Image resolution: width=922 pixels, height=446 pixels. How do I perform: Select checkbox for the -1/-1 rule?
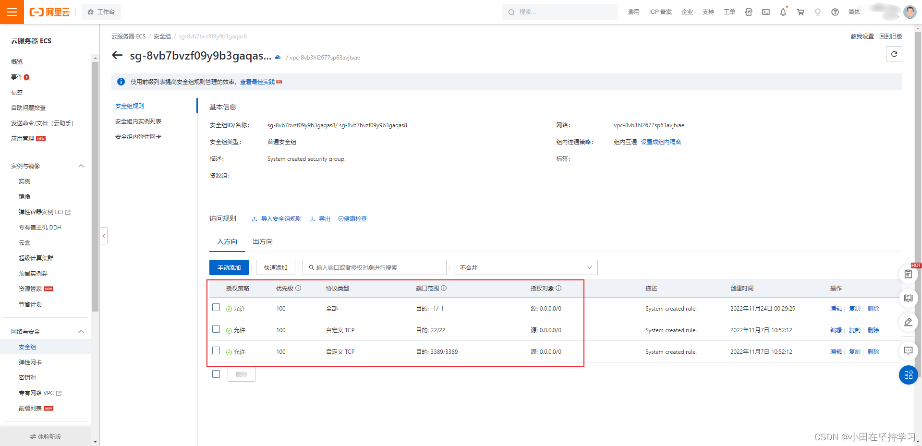(216, 307)
